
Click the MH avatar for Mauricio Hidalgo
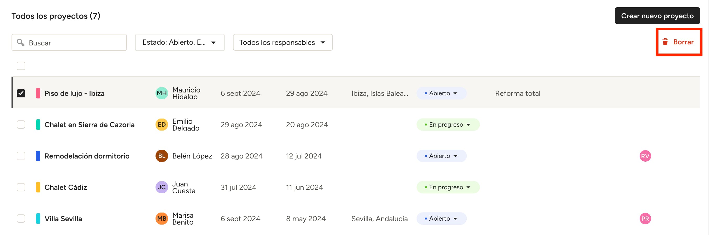click(x=162, y=93)
